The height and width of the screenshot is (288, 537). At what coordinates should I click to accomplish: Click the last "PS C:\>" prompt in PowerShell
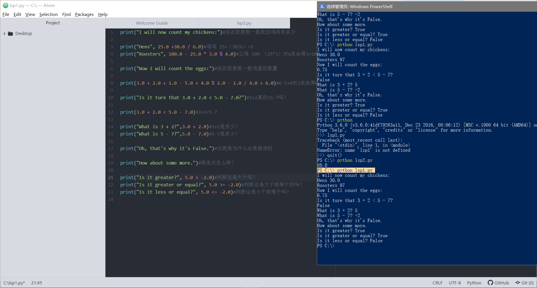pyautogui.click(x=326, y=246)
